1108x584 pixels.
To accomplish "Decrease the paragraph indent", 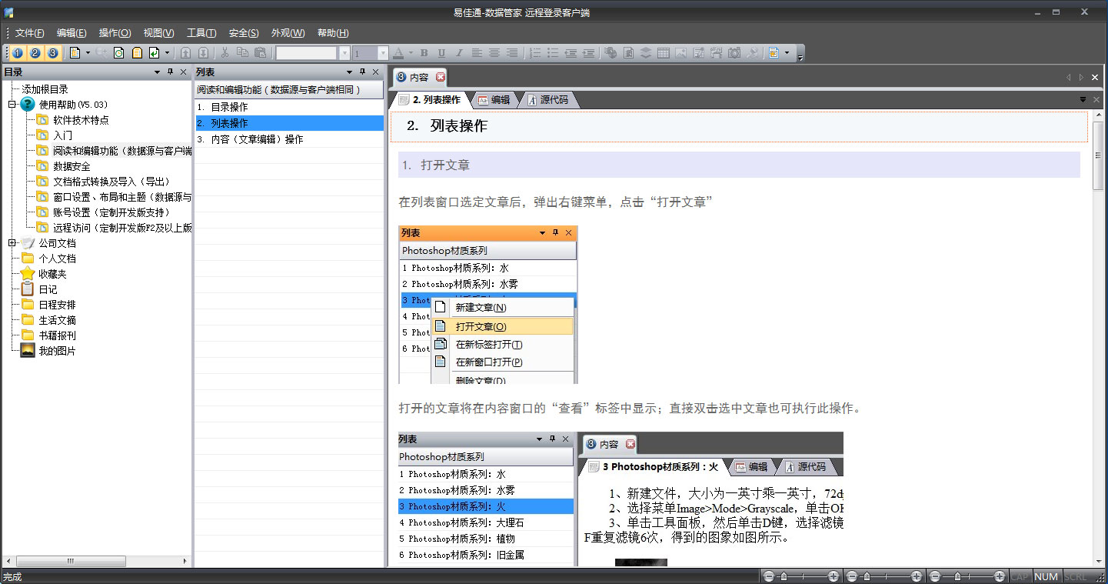I will coord(571,53).
